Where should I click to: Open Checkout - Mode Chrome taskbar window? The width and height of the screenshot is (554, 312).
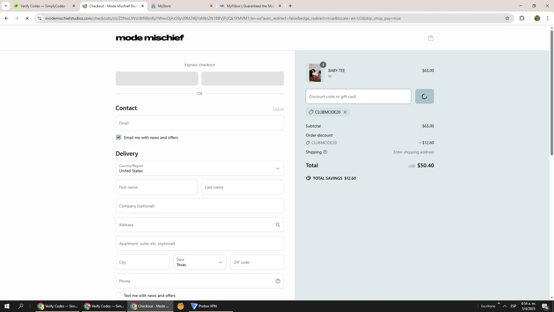(x=151, y=306)
